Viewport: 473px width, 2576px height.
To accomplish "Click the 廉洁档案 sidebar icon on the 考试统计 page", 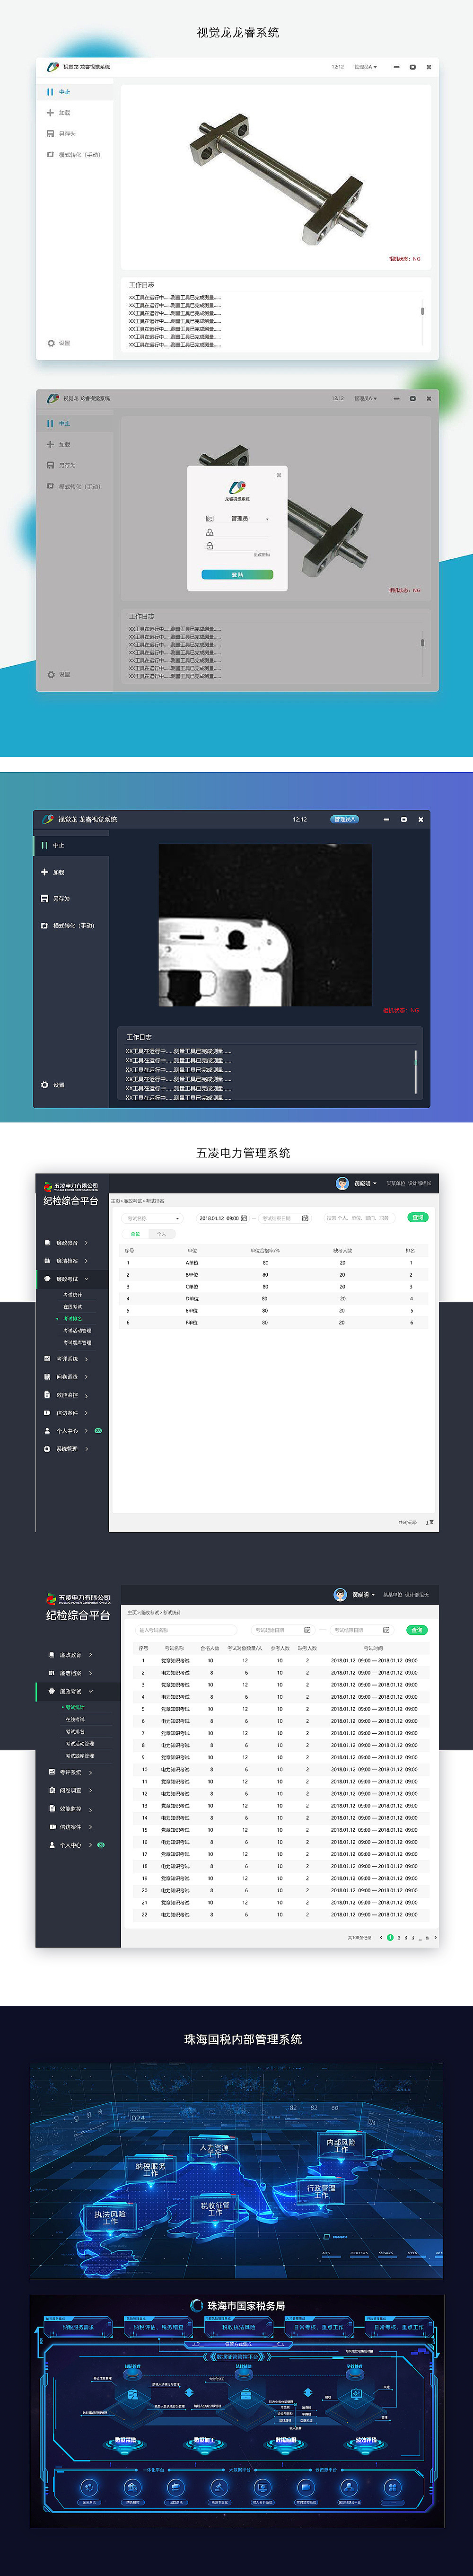I will pyautogui.click(x=51, y=1673).
